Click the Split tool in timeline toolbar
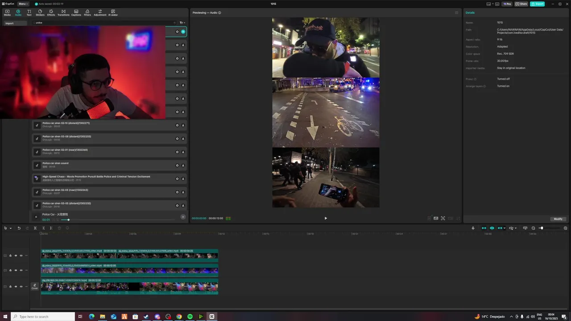Image resolution: width=571 pixels, height=321 pixels. [35, 228]
